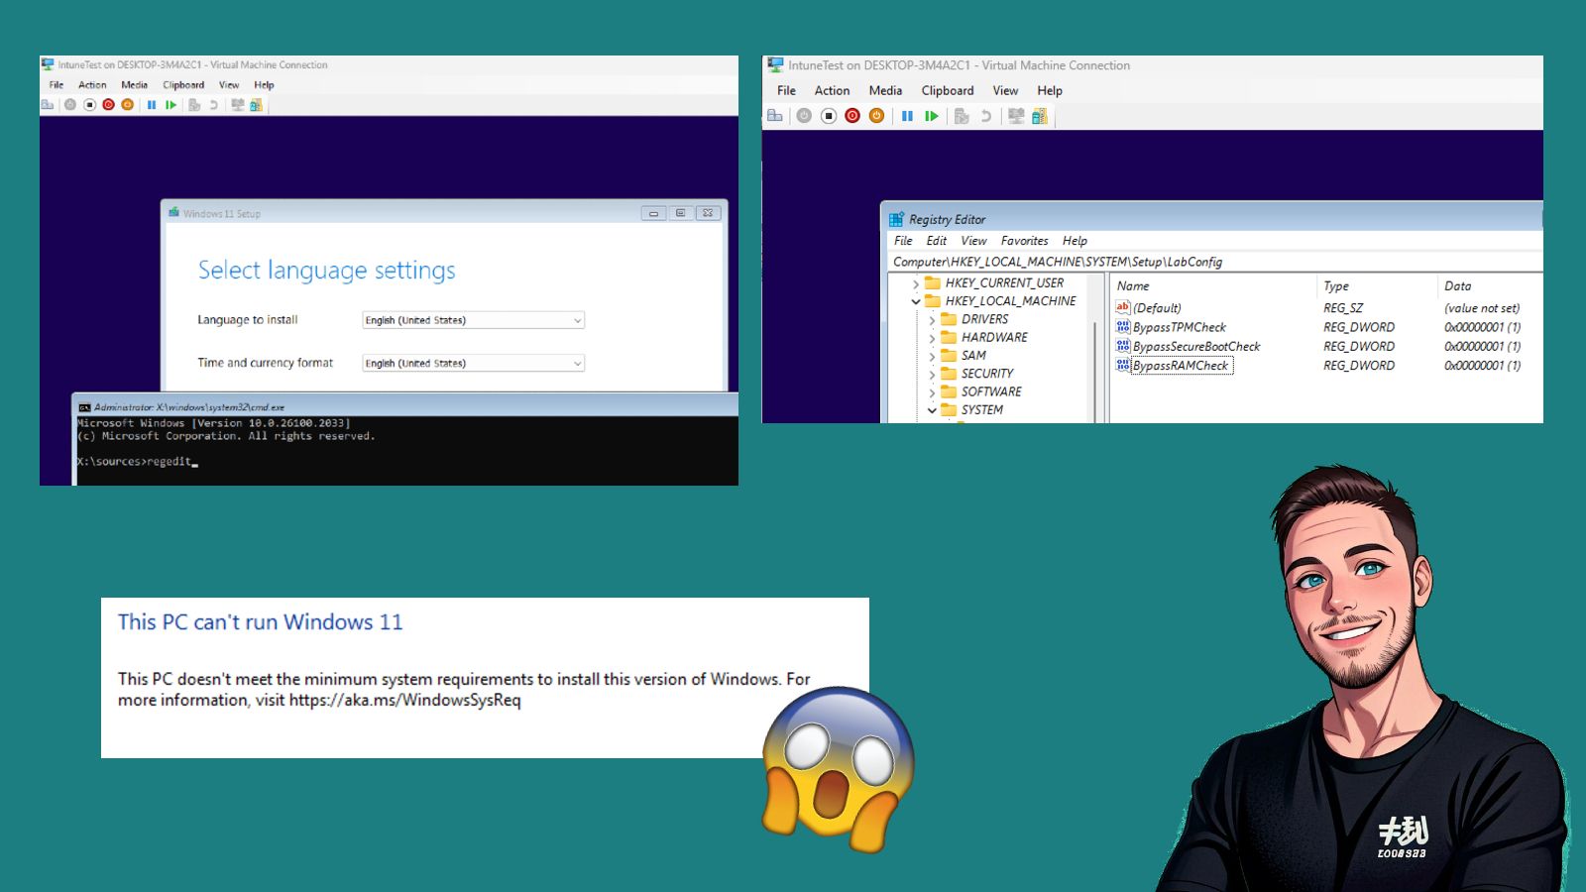Expand SOFTWARE key arrow

932,392
